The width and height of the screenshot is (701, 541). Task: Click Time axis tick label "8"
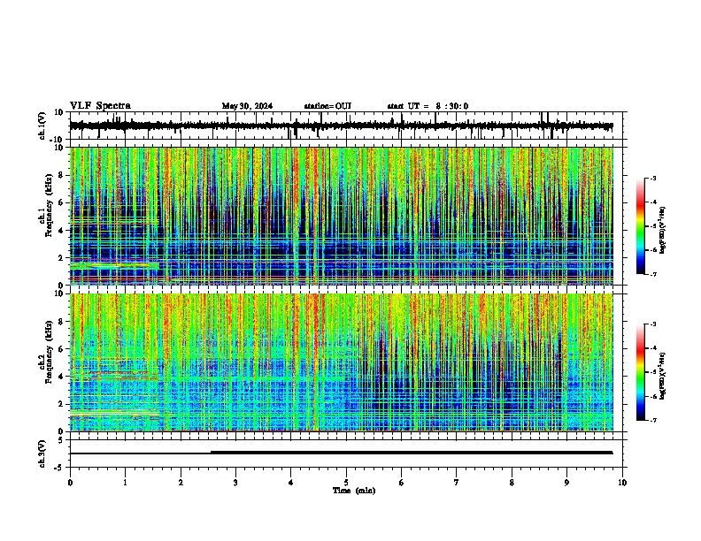pyautogui.click(x=512, y=483)
